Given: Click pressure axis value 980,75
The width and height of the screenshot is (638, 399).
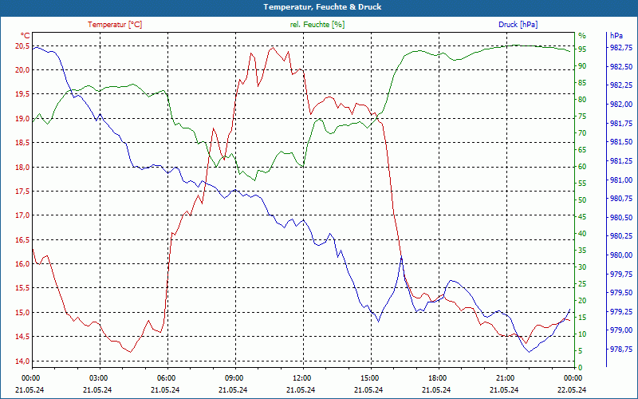Looking at the screenshot, I should coord(621,198).
